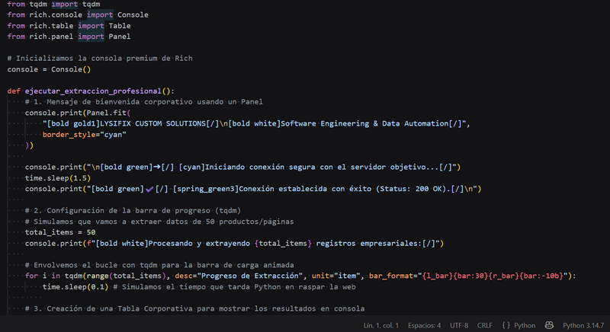Click the line 'time.sleep(1.5)'
The height and width of the screenshot is (332, 610).
coord(58,178)
